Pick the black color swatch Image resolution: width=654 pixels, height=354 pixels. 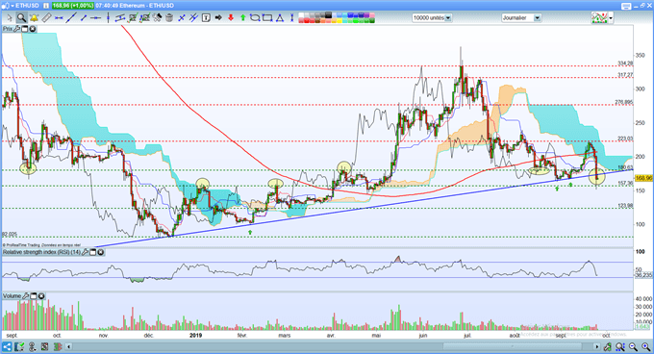(x=328, y=14)
